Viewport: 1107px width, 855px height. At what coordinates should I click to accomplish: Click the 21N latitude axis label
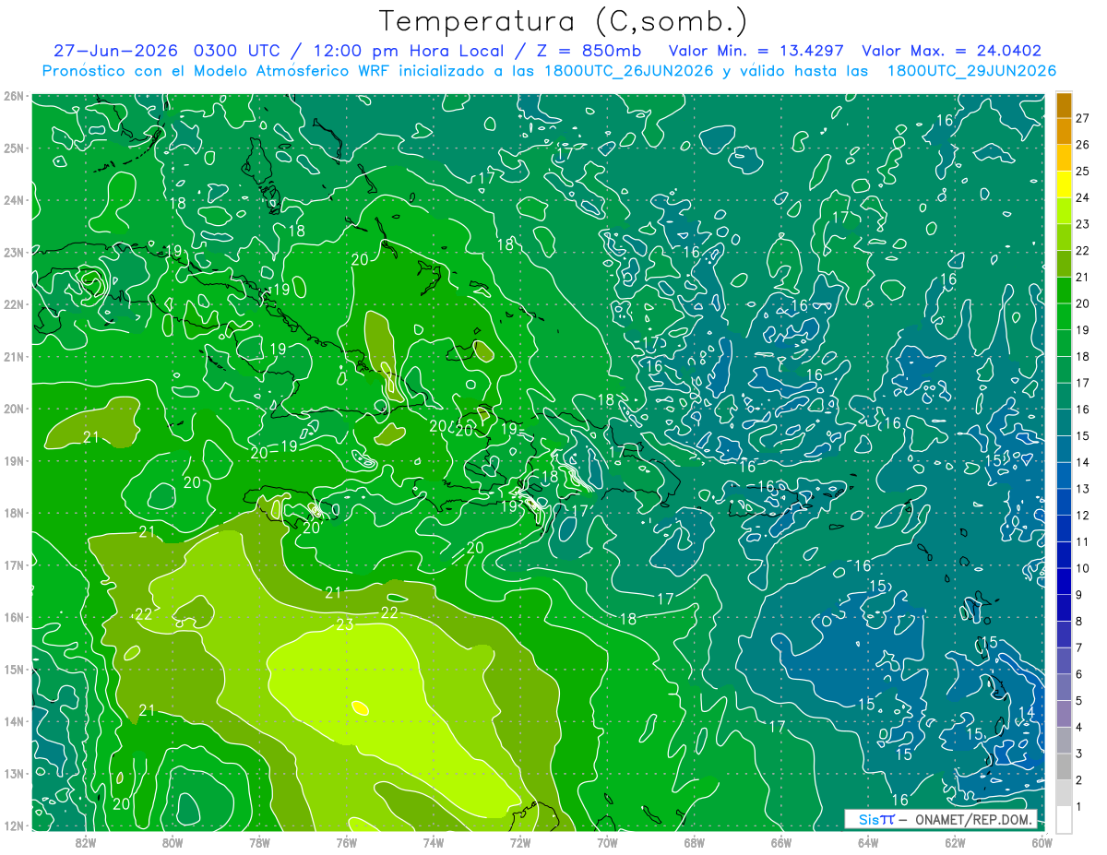tap(13, 356)
